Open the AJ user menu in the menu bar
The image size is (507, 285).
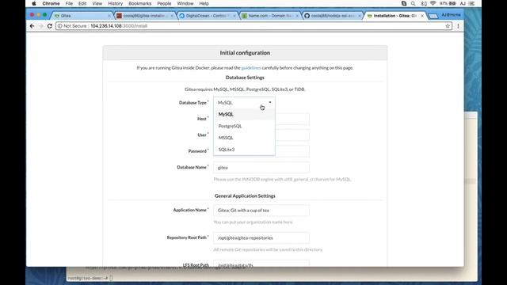(x=463, y=3)
